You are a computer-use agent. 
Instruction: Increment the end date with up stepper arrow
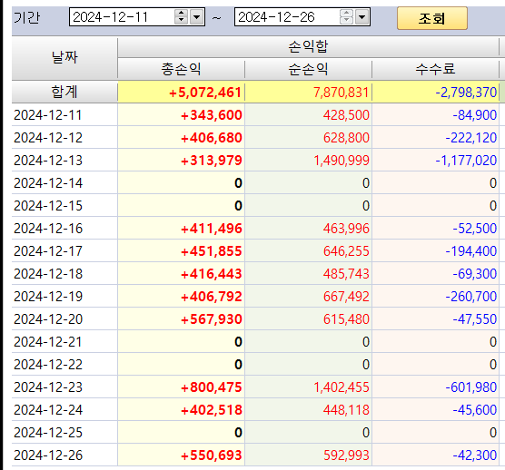(346, 14)
